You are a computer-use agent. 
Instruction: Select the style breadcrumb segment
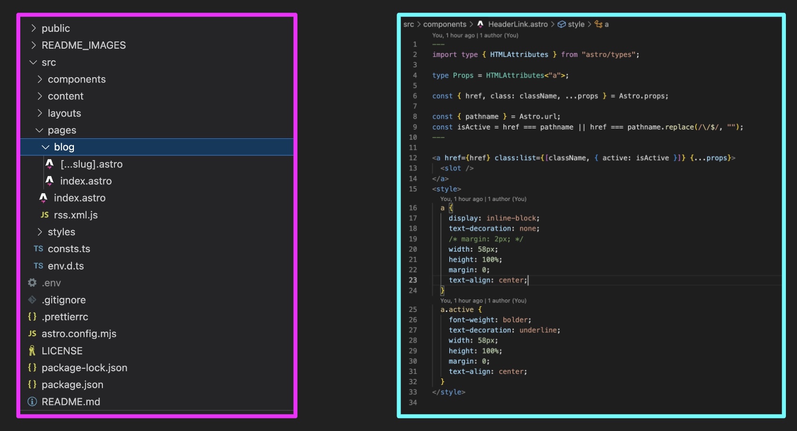pos(576,24)
